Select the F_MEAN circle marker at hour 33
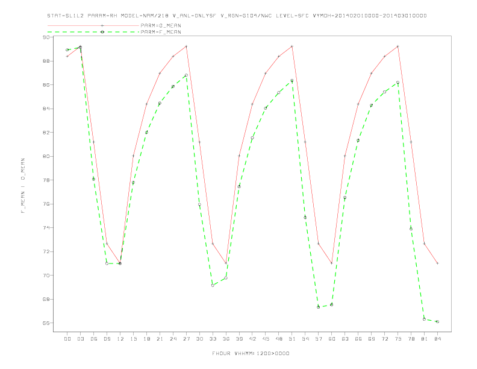 [x=213, y=285]
